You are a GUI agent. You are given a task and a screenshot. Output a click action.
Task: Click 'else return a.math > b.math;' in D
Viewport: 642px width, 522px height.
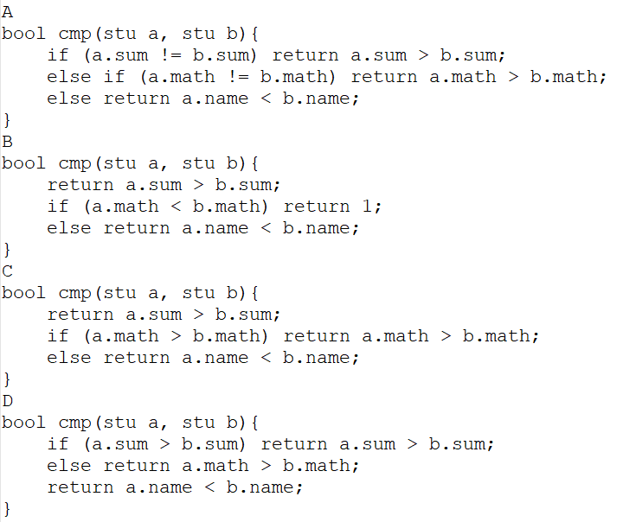tap(203, 467)
